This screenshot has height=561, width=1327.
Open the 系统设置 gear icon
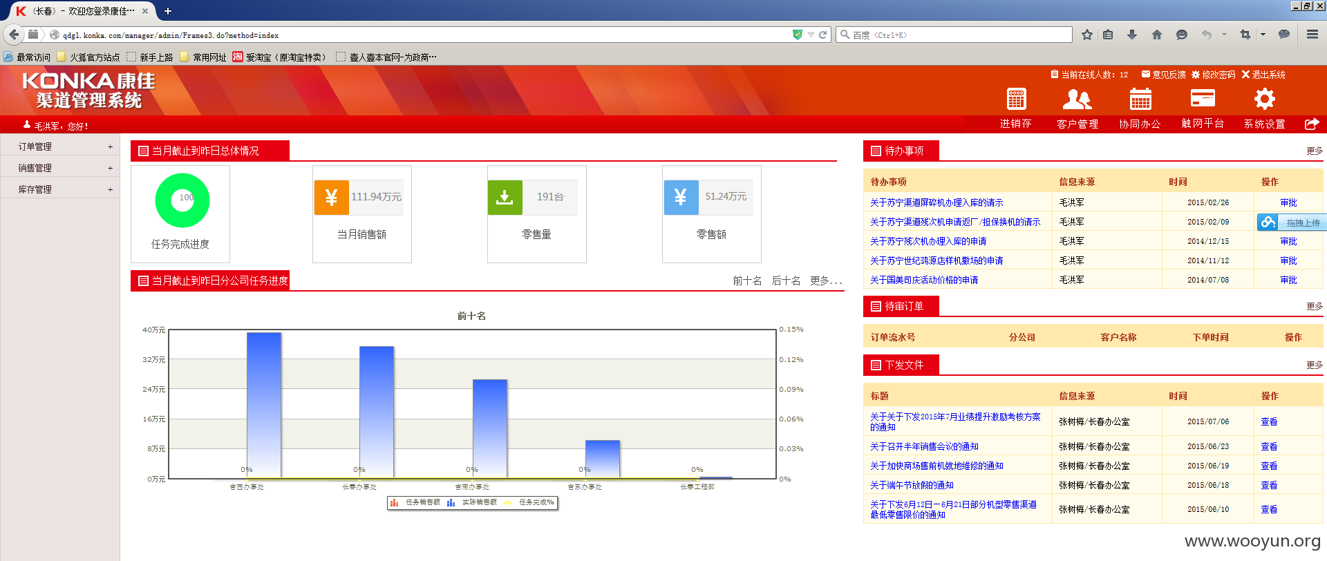pos(1265,99)
